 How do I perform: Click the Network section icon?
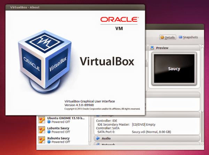coord(98,144)
